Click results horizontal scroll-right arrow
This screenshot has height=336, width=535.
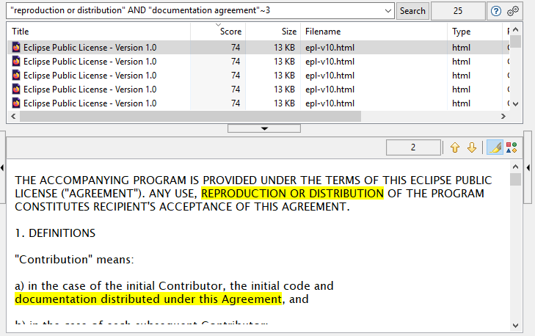503,117
